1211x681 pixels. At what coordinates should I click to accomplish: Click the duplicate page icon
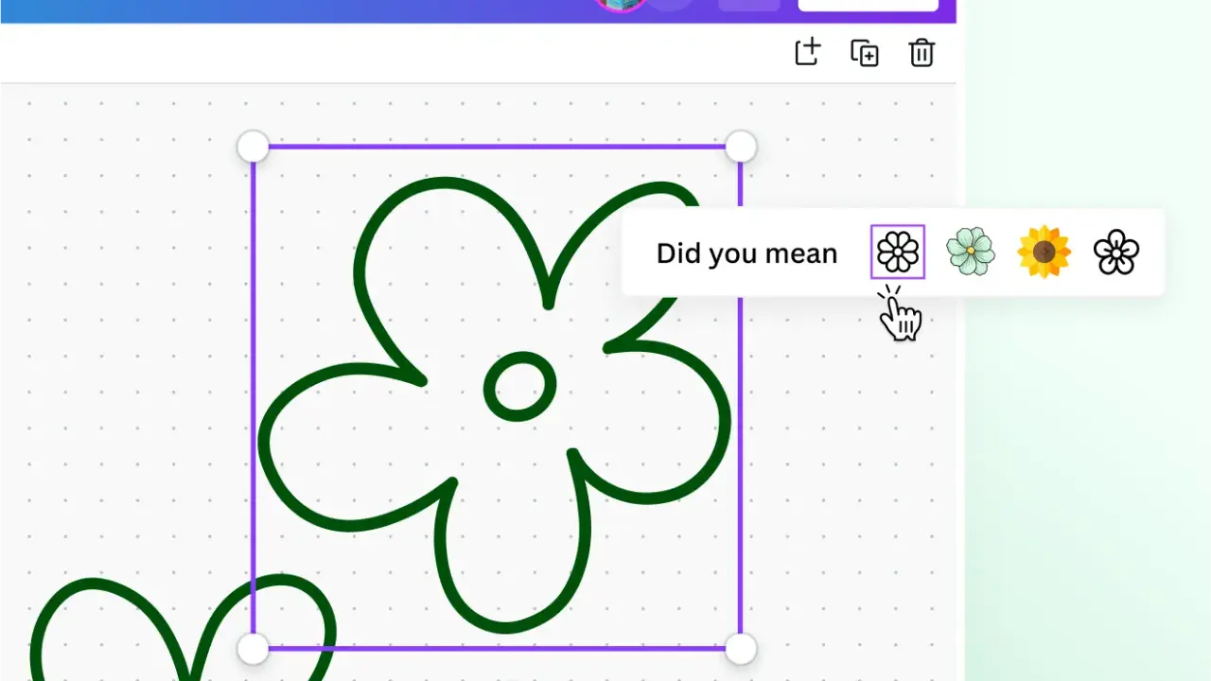click(x=864, y=53)
